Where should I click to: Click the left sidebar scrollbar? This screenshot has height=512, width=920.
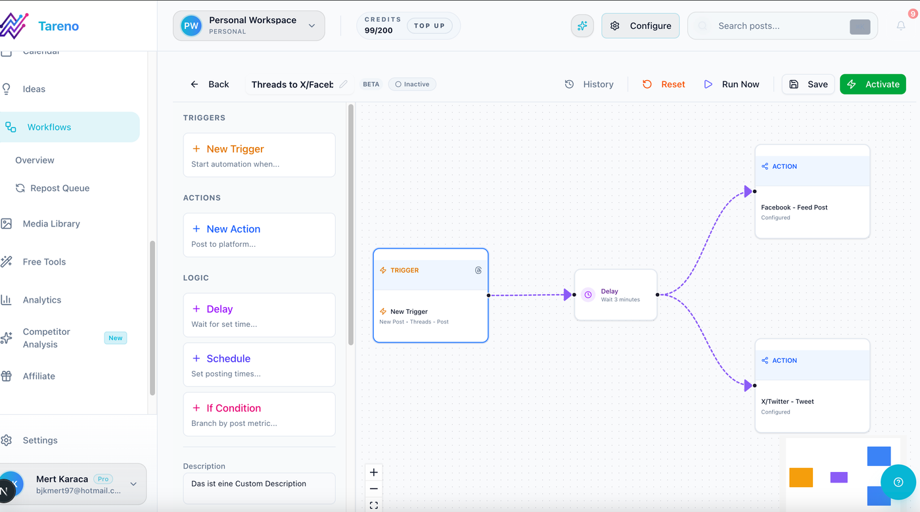pyautogui.click(x=152, y=318)
